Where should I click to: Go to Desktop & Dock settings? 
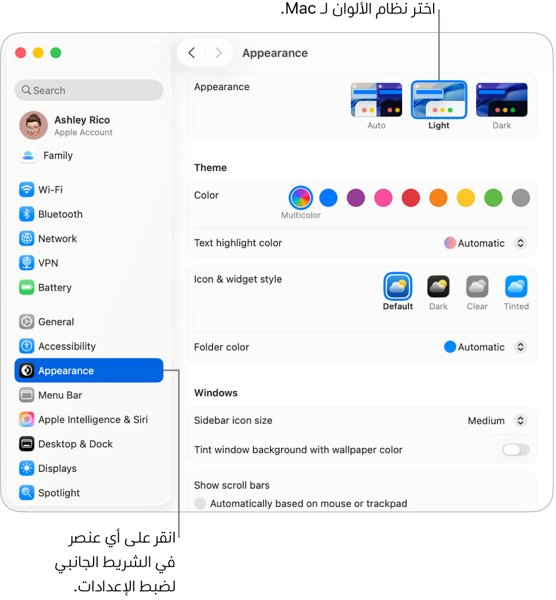(x=89, y=444)
